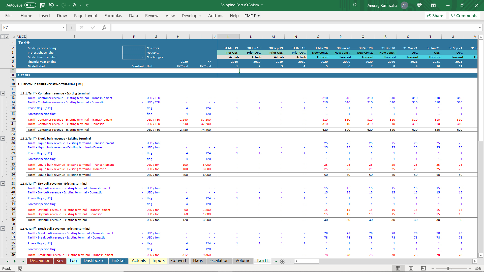This screenshot has width=484, height=272.
Task: Switch to Page Layout view icon
Action: [411, 268]
